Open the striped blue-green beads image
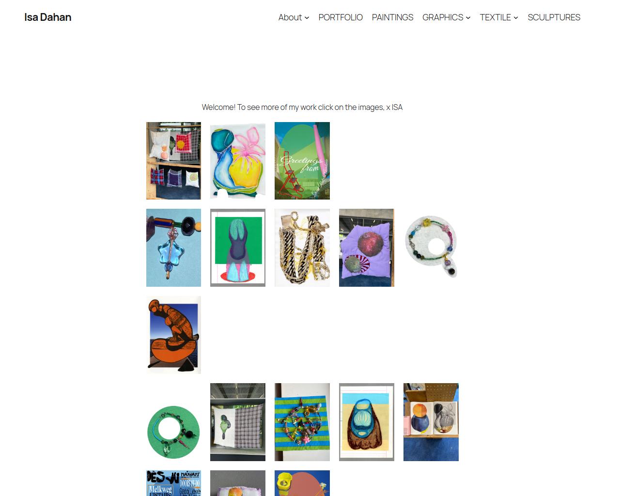This screenshot has height=496, width=620. click(x=302, y=422)
